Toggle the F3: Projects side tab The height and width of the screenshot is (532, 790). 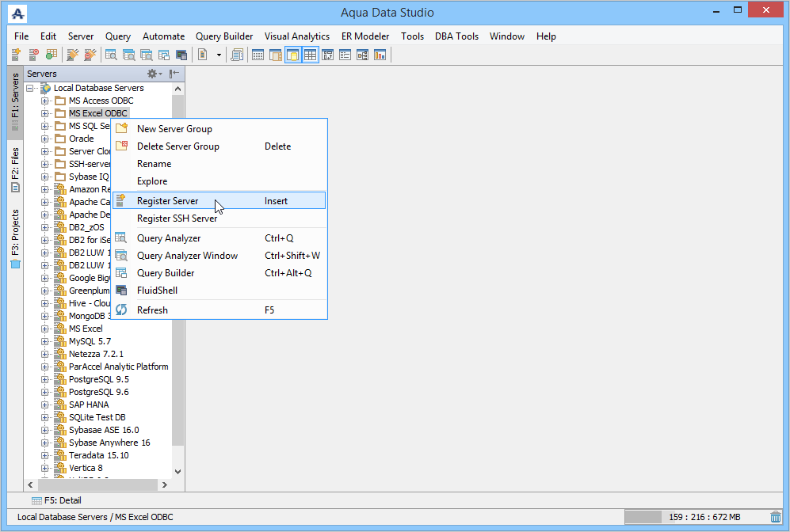(15, 238)
